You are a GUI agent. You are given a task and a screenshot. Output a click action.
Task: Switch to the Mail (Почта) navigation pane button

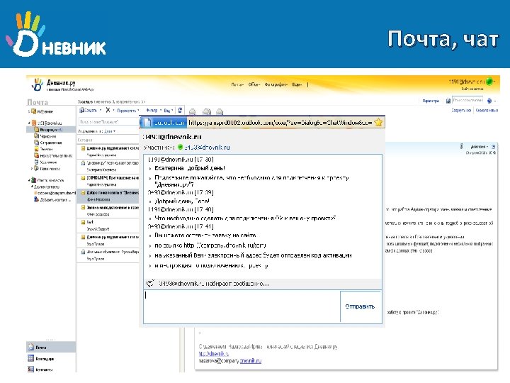(51, 347)
